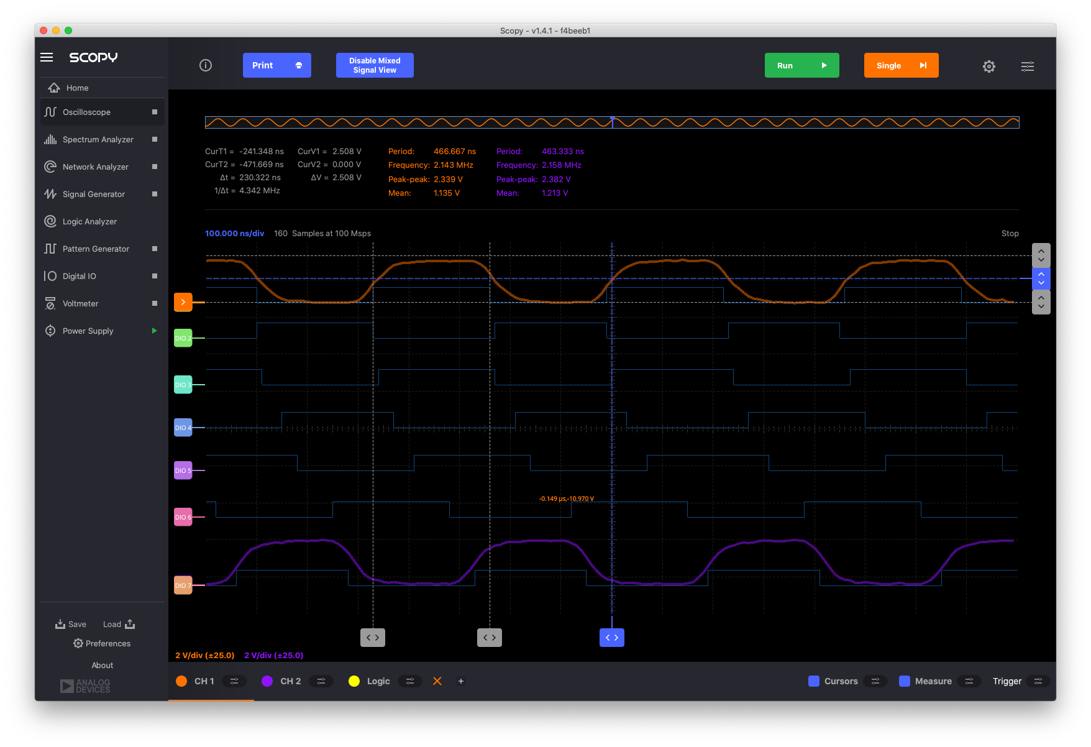Click the blue trigger position handle
Screen dimensions: 1091x747
[x=612, y=638]
